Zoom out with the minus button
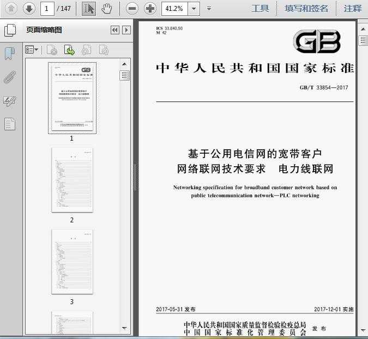368x339 pixels. click(132, 9)
